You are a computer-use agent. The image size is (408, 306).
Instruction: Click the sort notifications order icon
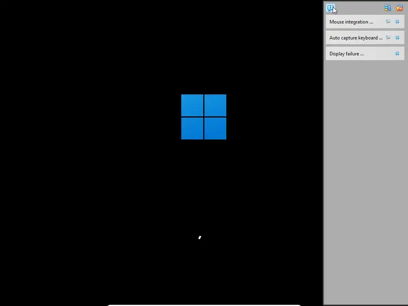(x=388, y=8)
